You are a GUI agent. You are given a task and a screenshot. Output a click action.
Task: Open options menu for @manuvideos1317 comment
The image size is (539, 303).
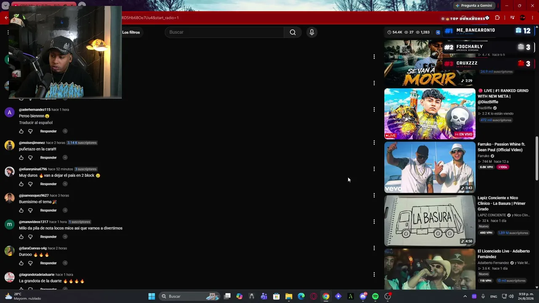point(374,222)
